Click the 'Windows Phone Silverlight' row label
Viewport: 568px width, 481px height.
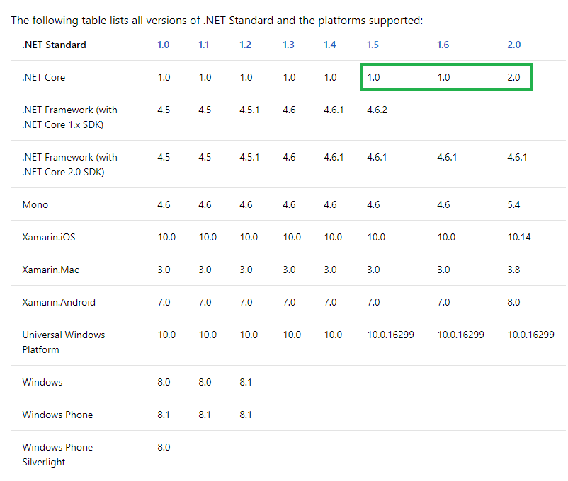point(57,455)
